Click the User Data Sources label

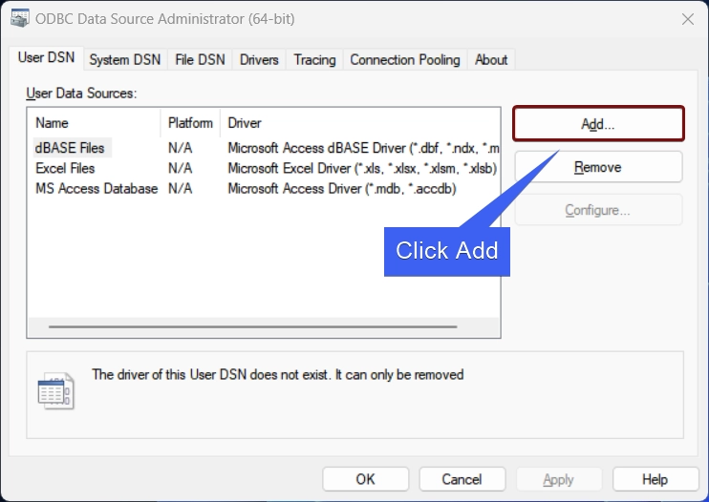point(81,93)
